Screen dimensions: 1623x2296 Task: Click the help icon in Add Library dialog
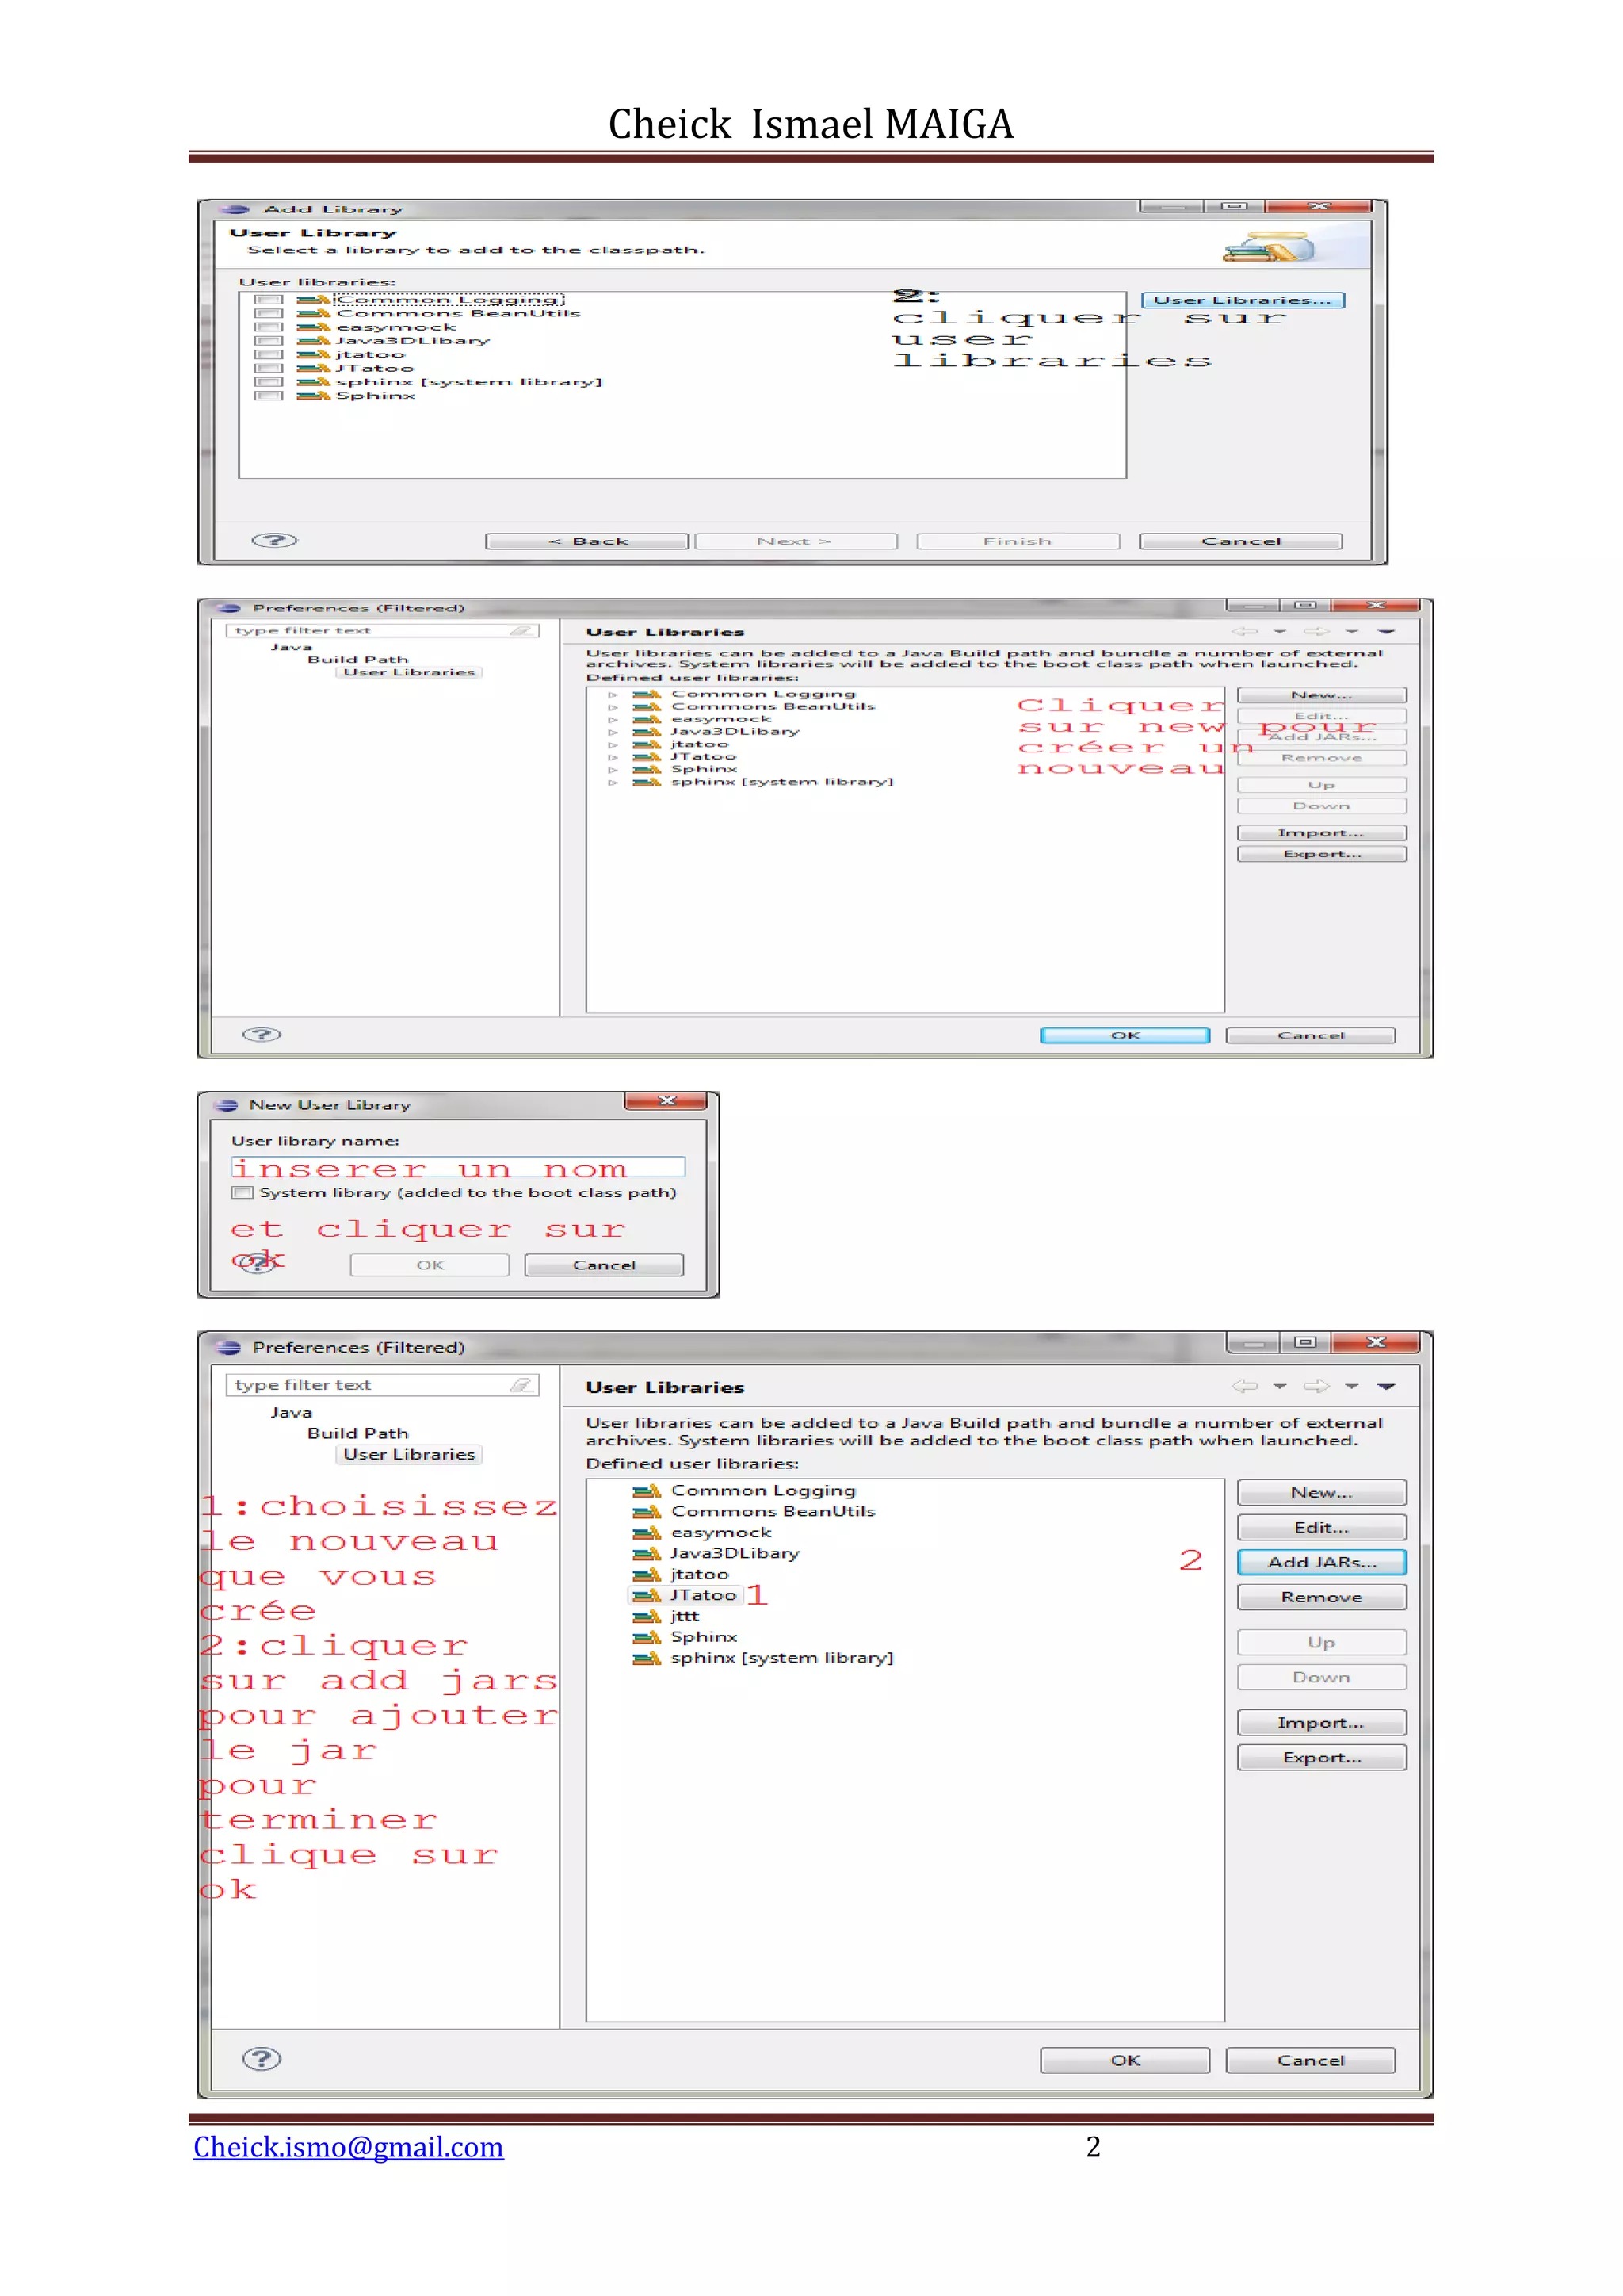(274, 540)
